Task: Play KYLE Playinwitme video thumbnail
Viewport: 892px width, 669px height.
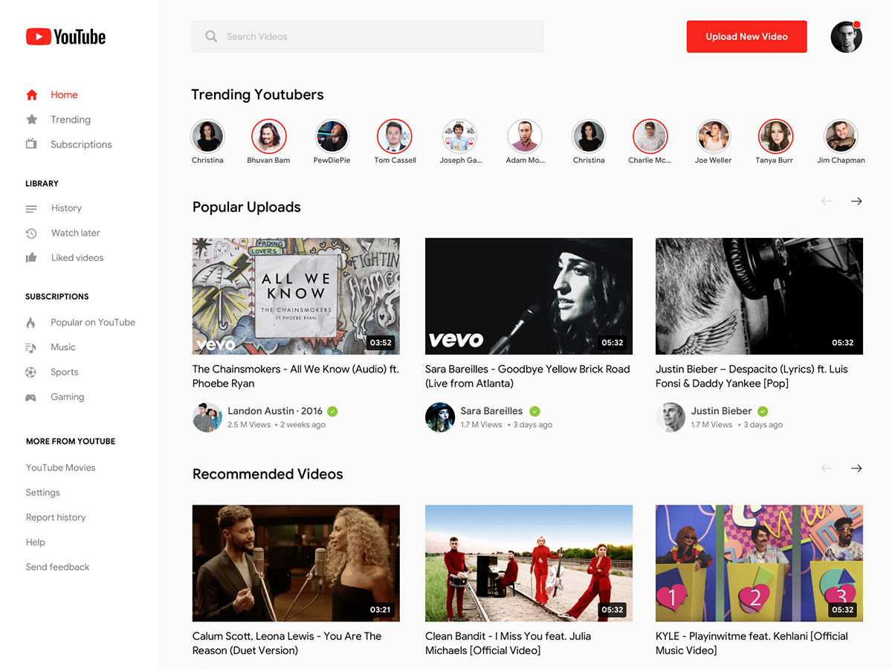Action: tap(759, 563)
